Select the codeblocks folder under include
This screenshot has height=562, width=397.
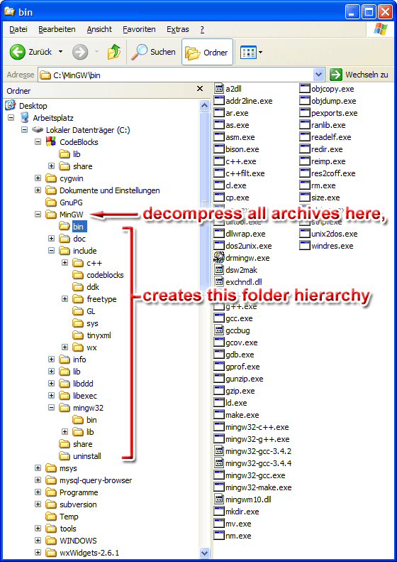pyautogui.click(x=98, y=275)
